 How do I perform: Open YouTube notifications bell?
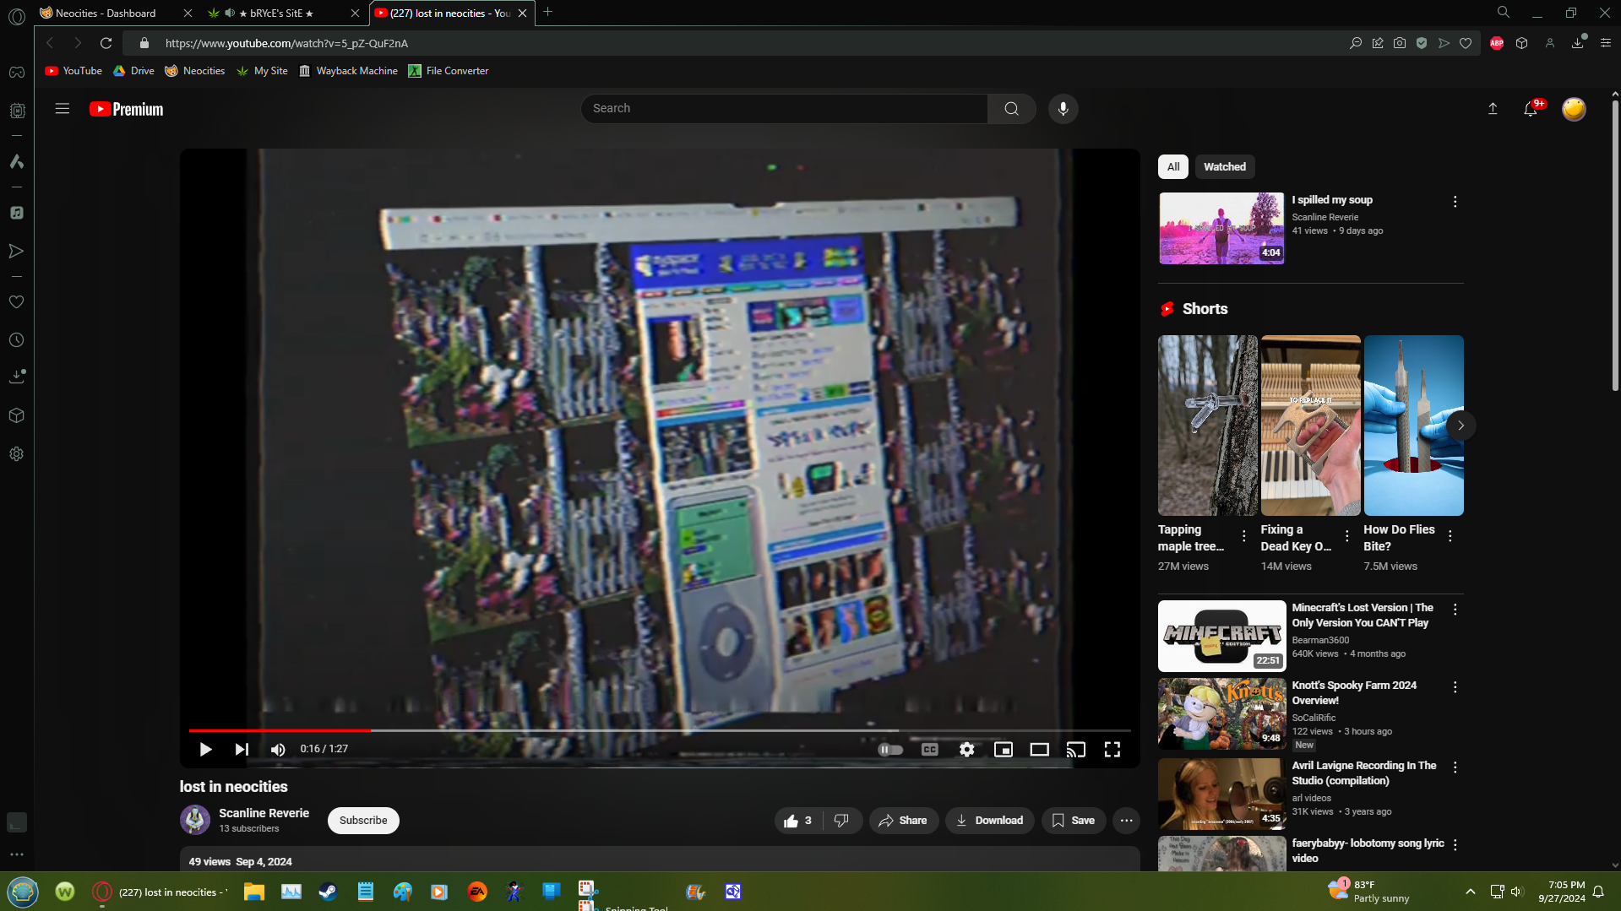(1530, 109)
